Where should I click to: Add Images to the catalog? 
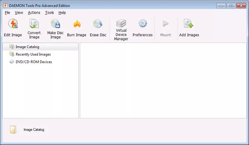click(x=189, y=28)
